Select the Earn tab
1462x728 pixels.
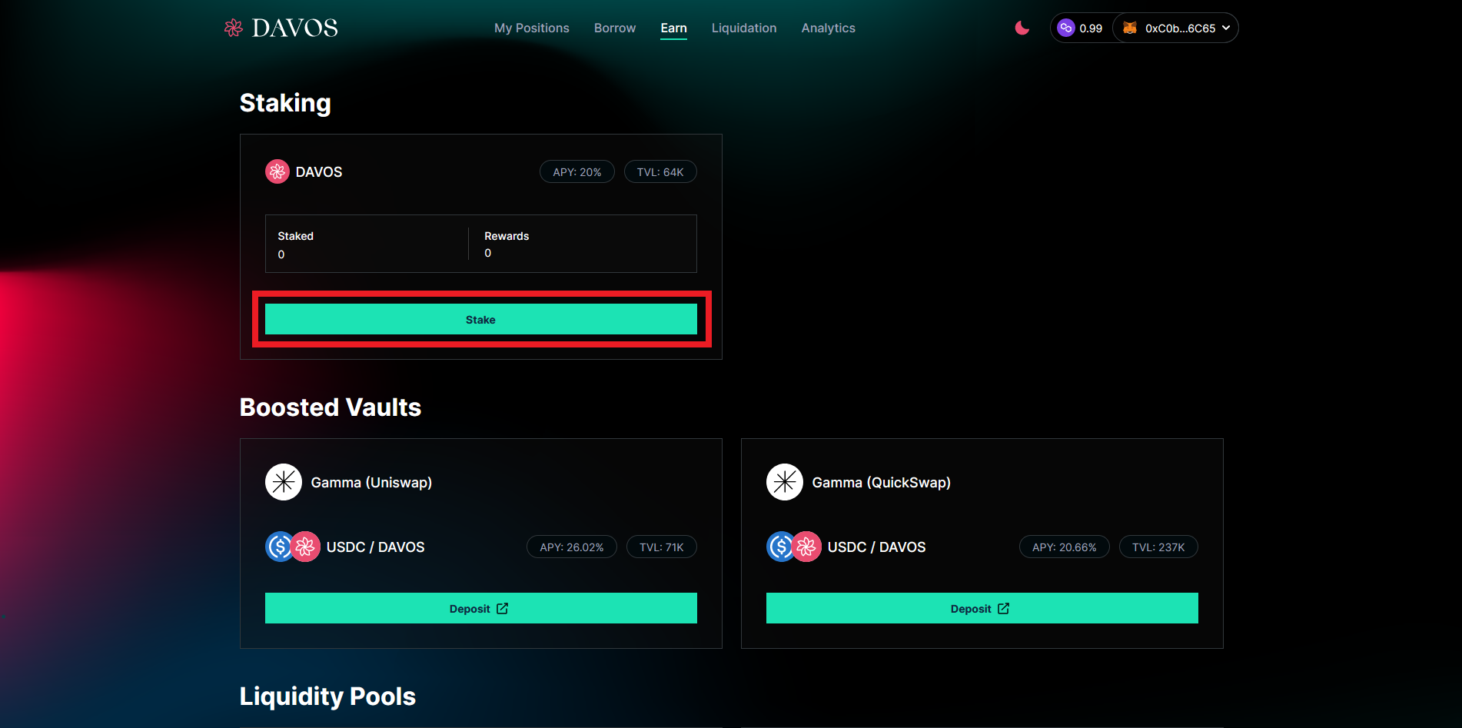[673, 28]
